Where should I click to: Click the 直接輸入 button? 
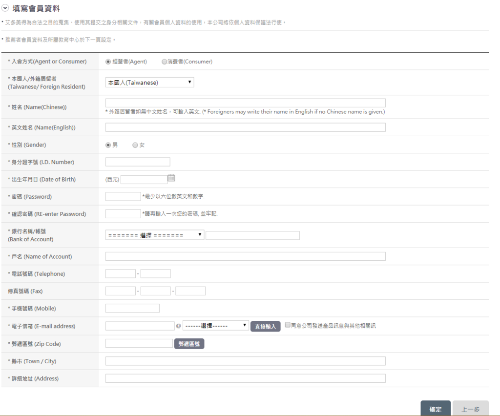pyautogui.click(x=265, y=327)
